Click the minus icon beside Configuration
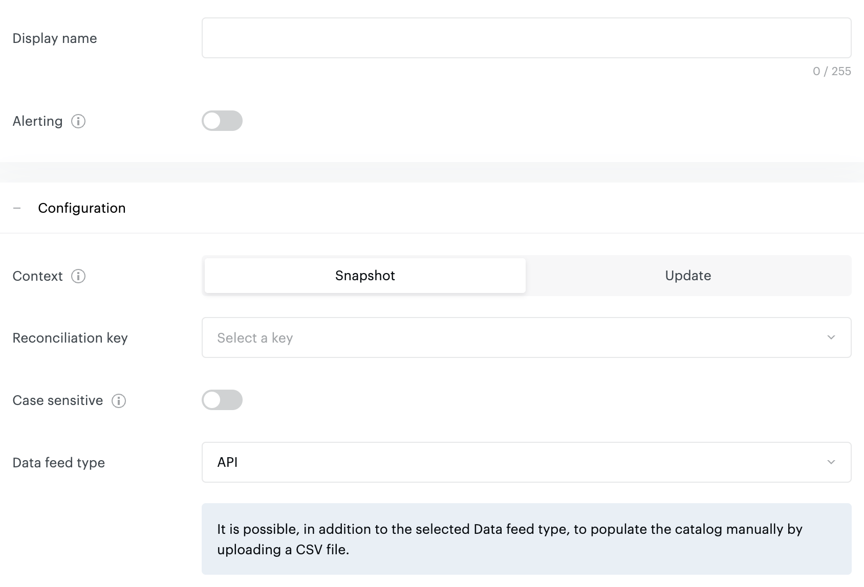Image resolution: width=864 pixels, height=587 pixels. tap(17, 208)
